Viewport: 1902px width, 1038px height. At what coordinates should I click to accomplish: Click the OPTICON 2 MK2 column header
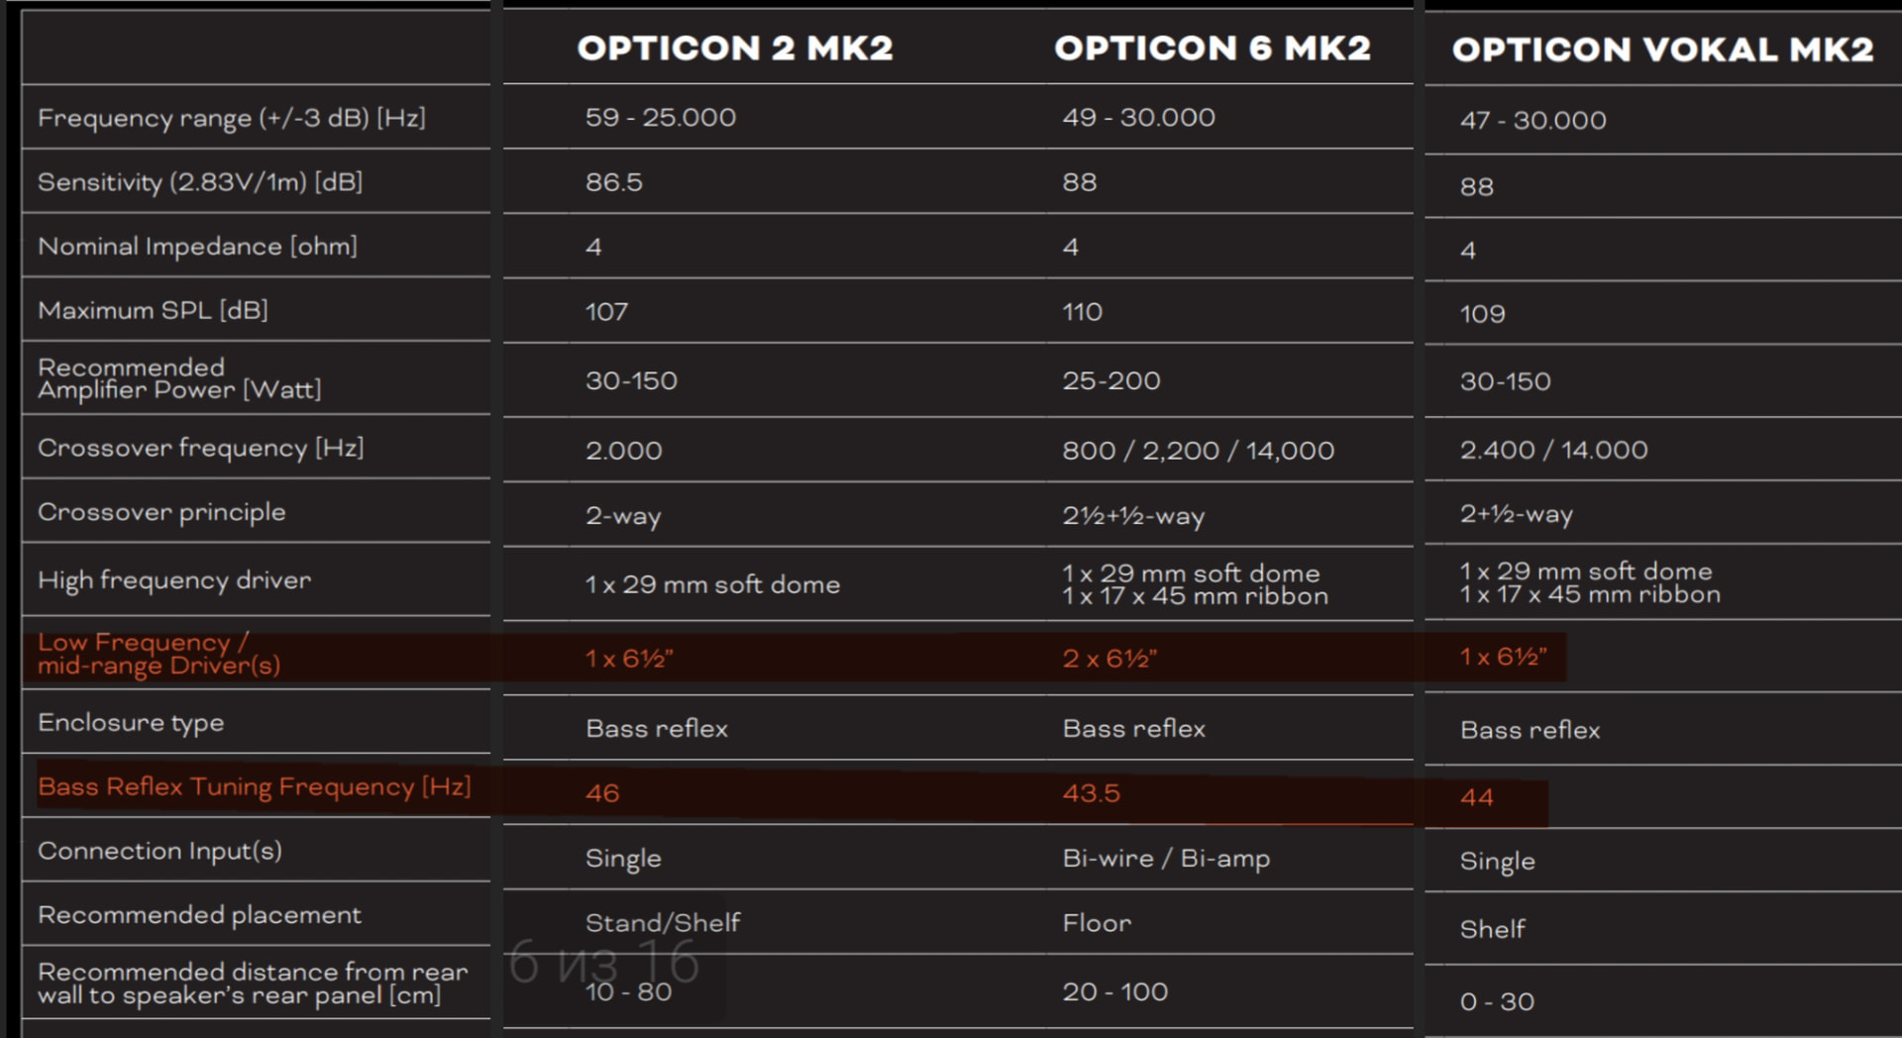point(735,49)
